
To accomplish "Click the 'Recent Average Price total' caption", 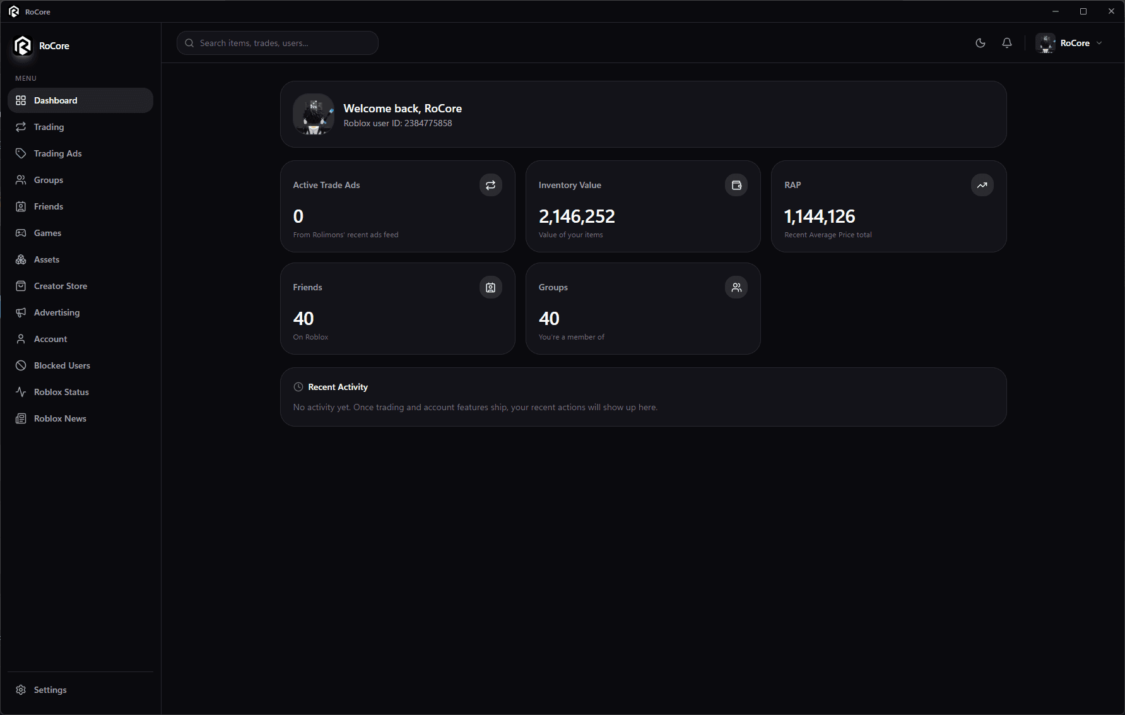I will (828, 235).
